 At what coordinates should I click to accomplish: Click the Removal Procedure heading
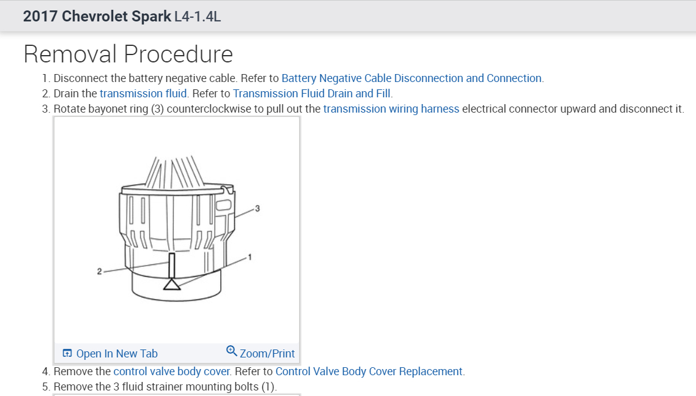[128, 54]
